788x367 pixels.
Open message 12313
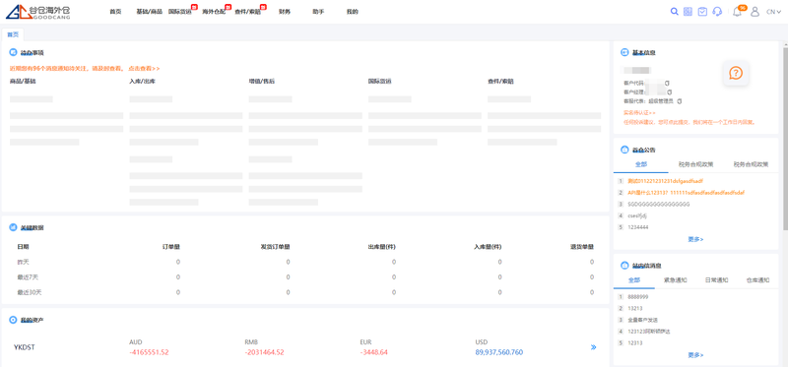coord(635,343)
